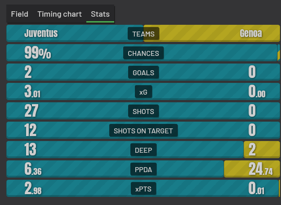
Task: Select Juventus 27 shots value
Action: coord(31,111)
